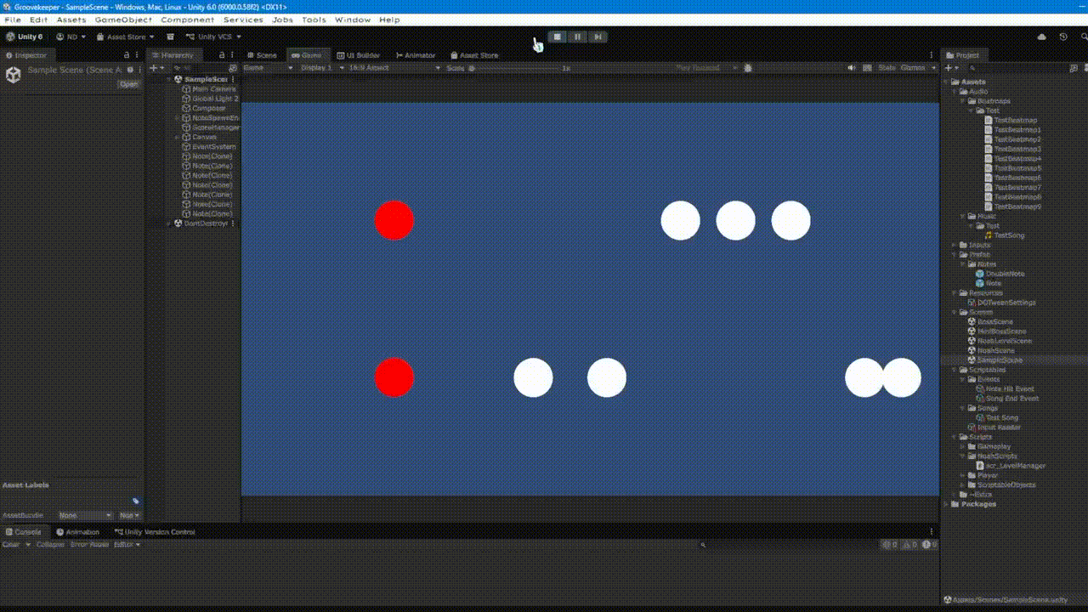Image resolution: width=1088 pixels, height=612 pixels.
Task: Expand the Packages folder
Action: click(x=947, y=504)
